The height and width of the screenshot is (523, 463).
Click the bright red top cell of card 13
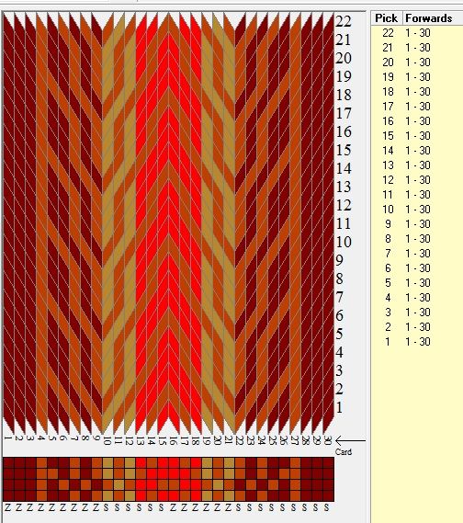click(x=141, y=462)
